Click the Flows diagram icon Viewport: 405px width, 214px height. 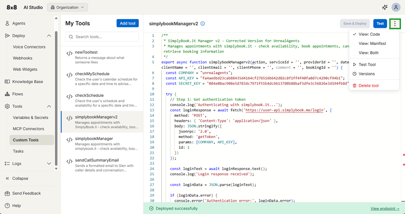point(7,94)
